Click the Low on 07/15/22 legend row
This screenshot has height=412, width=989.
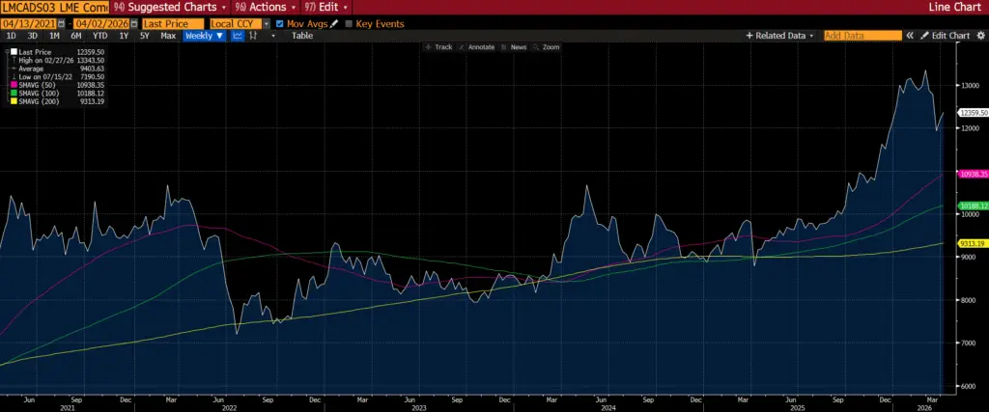click(57, 76)
